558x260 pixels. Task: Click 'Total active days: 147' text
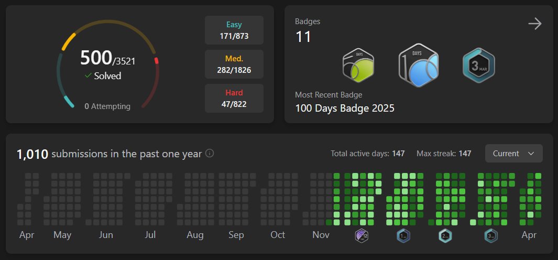pyautogui.click(x=368, y=154)
